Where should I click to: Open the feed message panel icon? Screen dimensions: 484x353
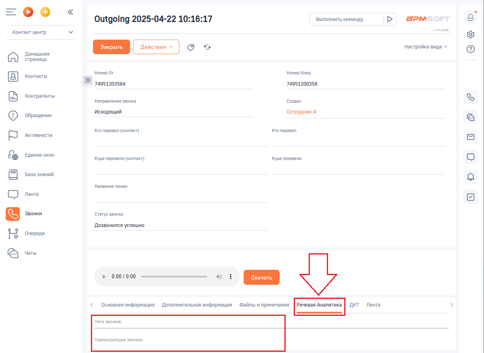pyautogui.click(x=470, y=157)
